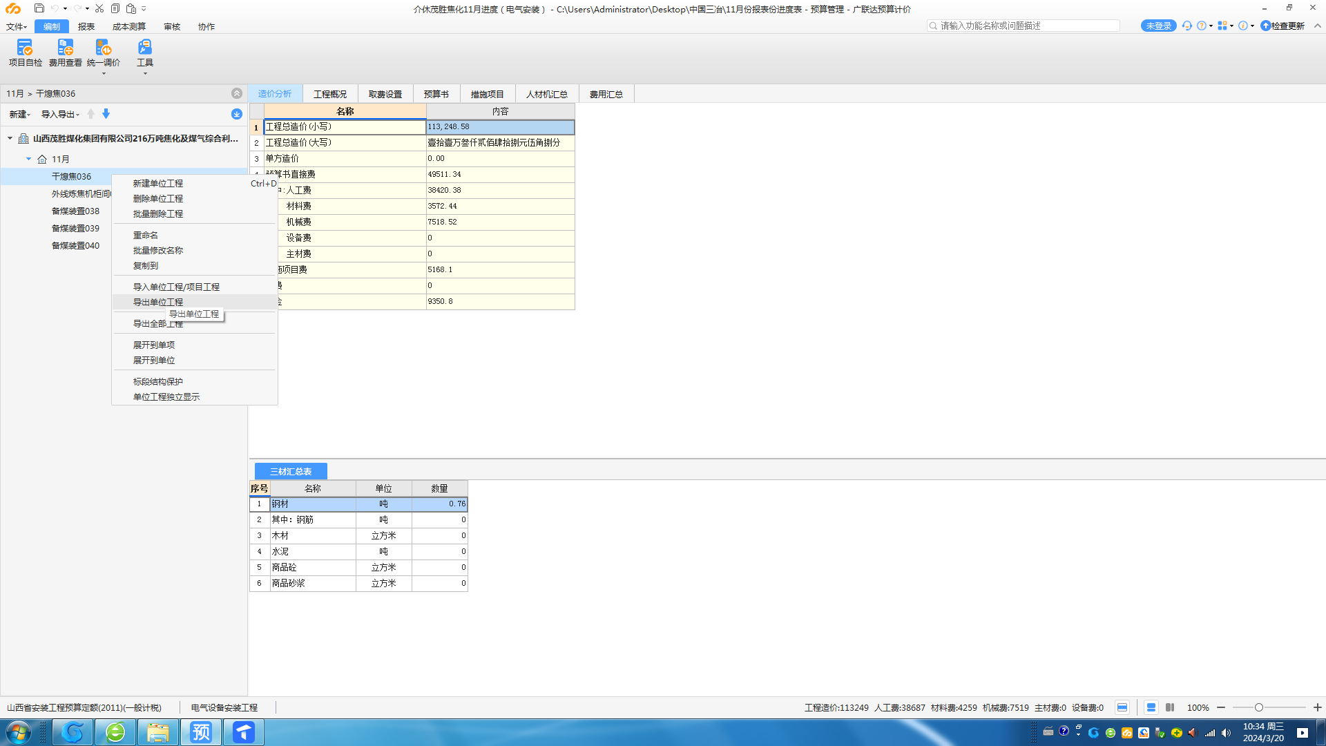The image size is (1326, 746).
Task: Click the zoom out minus icon
Action: point(1221,707)
